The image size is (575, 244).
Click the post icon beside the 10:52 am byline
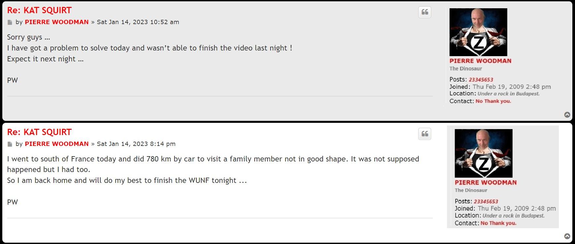tap(10, 22)
